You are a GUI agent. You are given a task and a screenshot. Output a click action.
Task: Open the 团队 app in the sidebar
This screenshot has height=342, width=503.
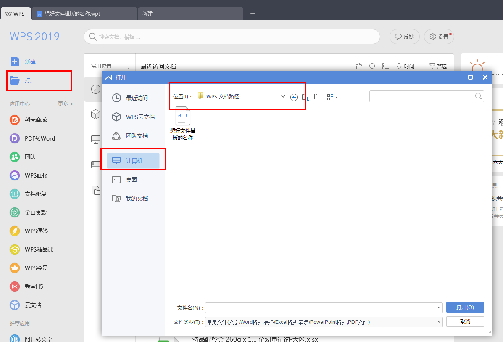23,157
